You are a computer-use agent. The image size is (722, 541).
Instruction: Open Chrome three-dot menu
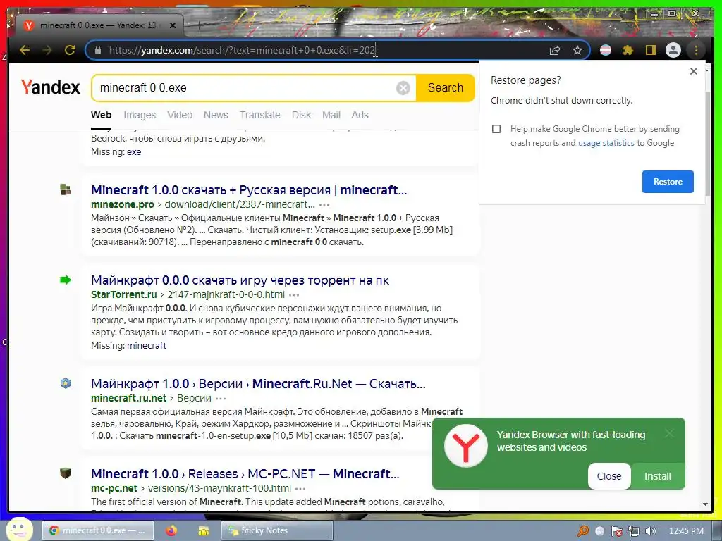pyautogui.click(x=696, y=50)
